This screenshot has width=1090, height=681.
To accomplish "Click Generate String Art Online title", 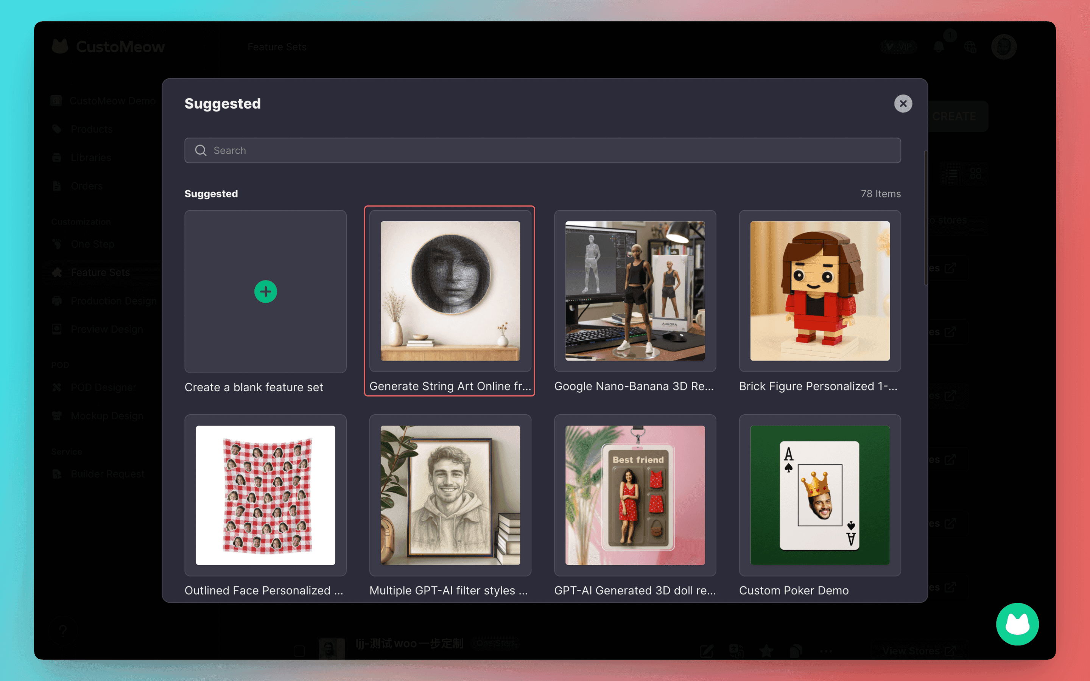I will click(450, 386).
